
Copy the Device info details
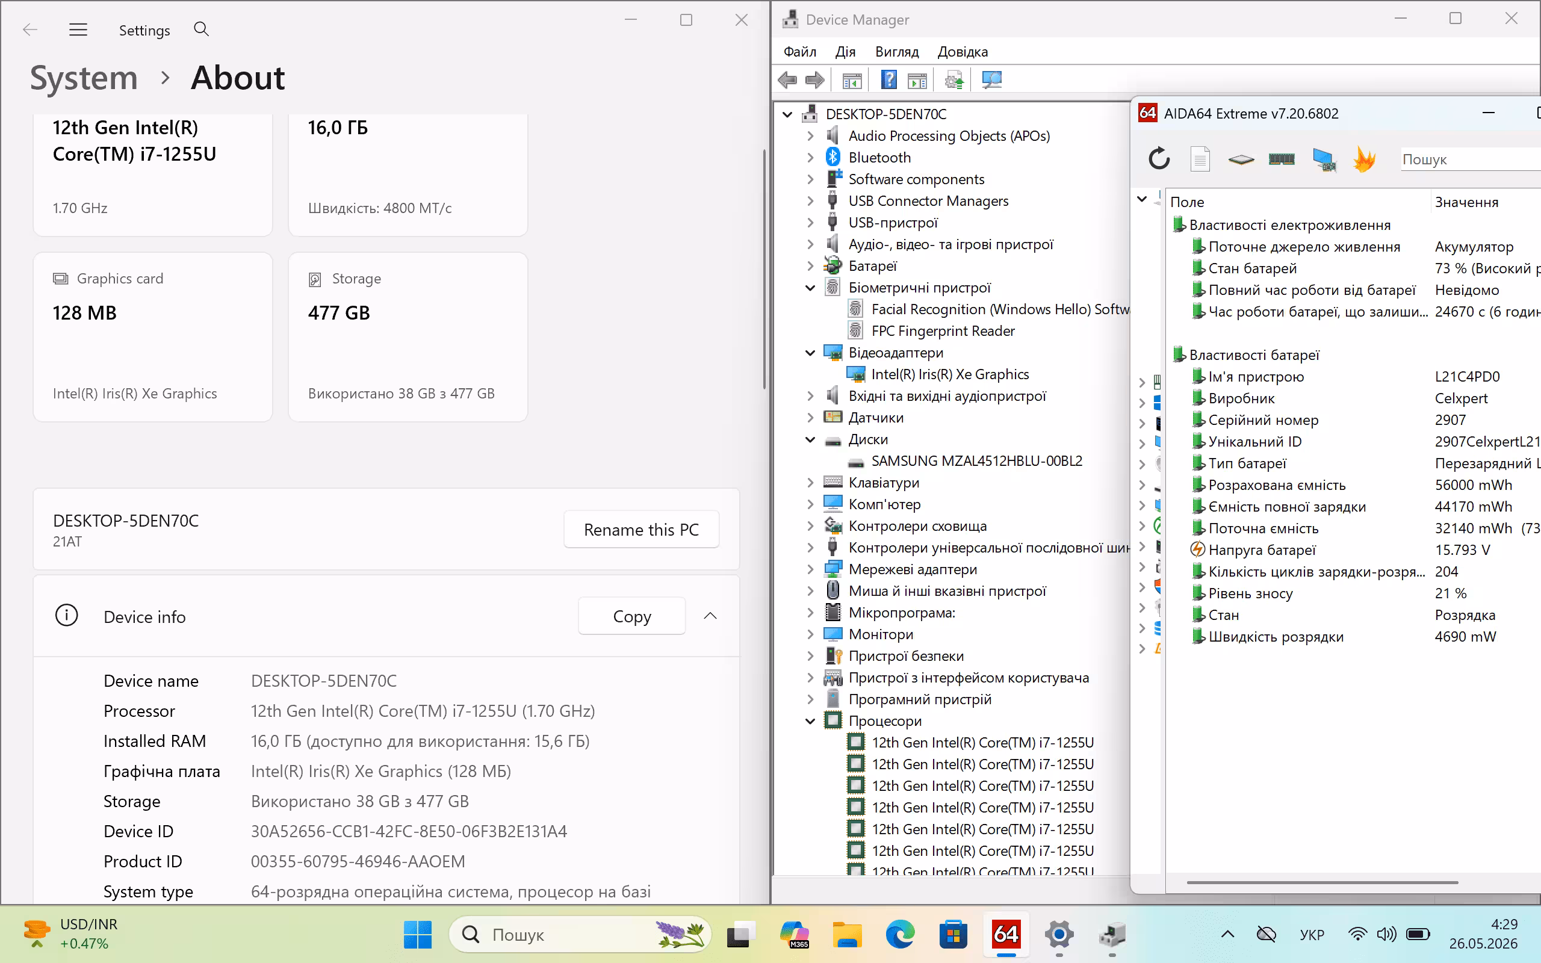[x=631, y=616]
